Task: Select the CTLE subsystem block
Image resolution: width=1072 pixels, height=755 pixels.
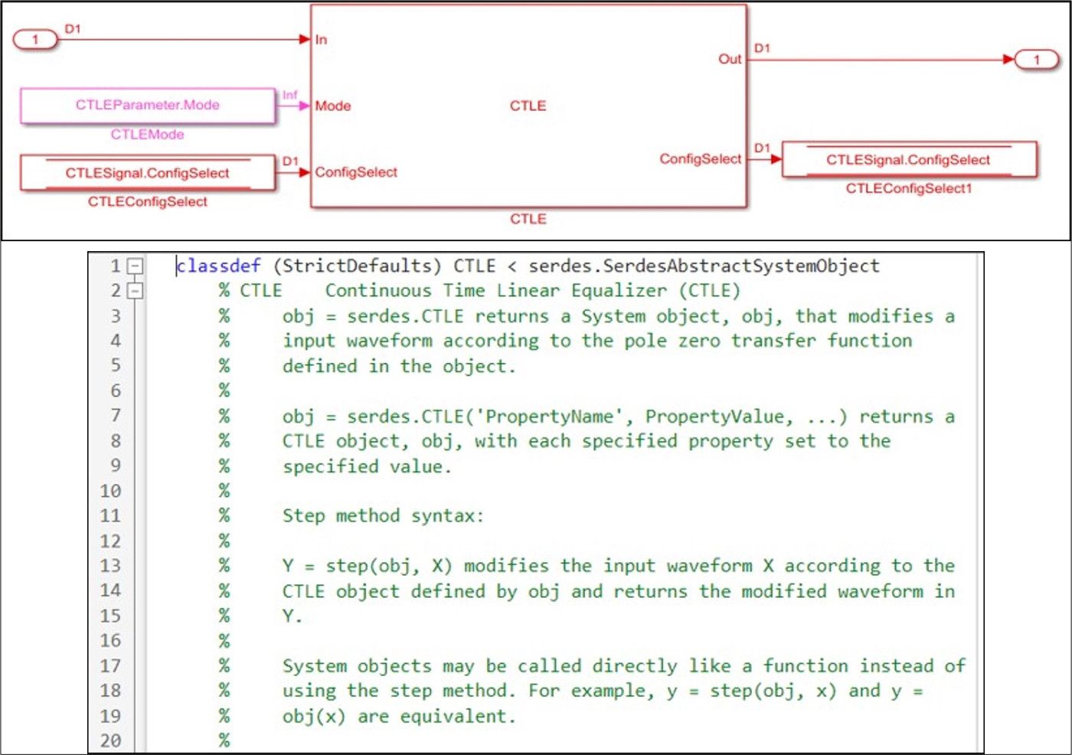Action: [x=528, y=107]
